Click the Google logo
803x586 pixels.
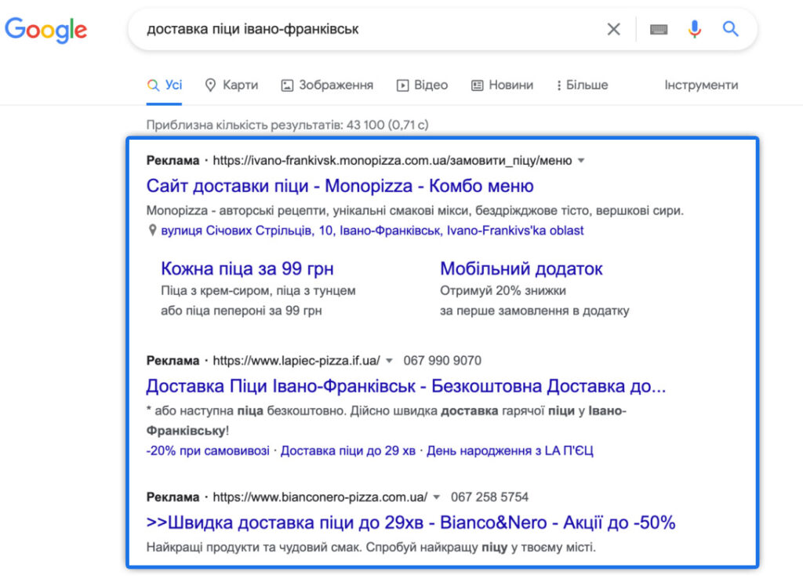click(x=46, y=31)
